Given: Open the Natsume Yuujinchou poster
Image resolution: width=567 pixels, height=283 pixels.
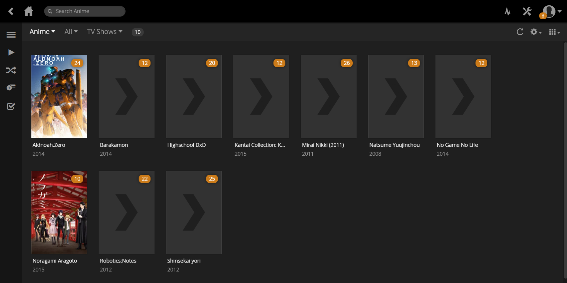Looking at the screenshot, I should (396, 97).
